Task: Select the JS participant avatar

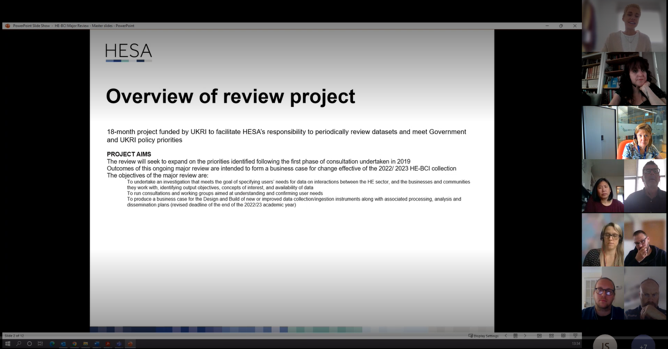Action: coord(605,345)
